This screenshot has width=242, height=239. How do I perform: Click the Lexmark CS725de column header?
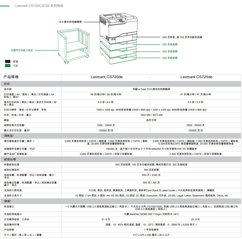coord(196,77)
